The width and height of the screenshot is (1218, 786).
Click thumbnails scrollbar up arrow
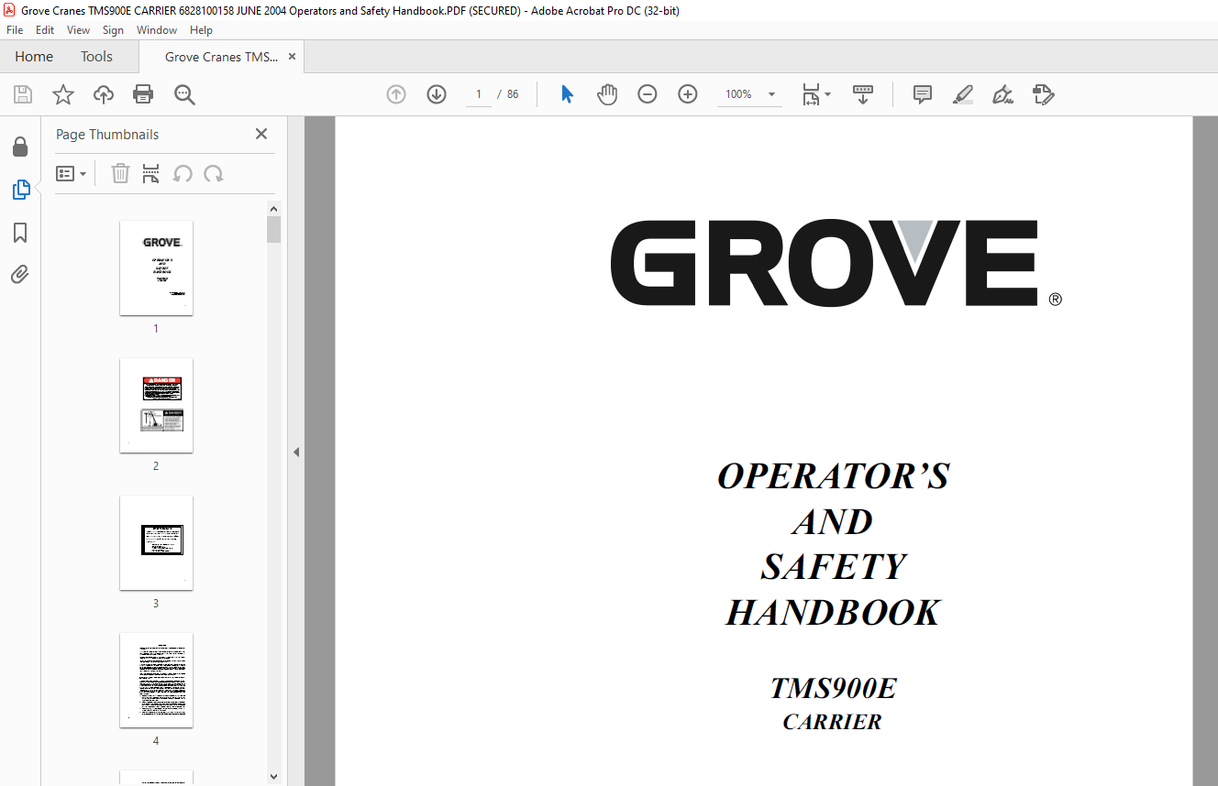(273, 208)
